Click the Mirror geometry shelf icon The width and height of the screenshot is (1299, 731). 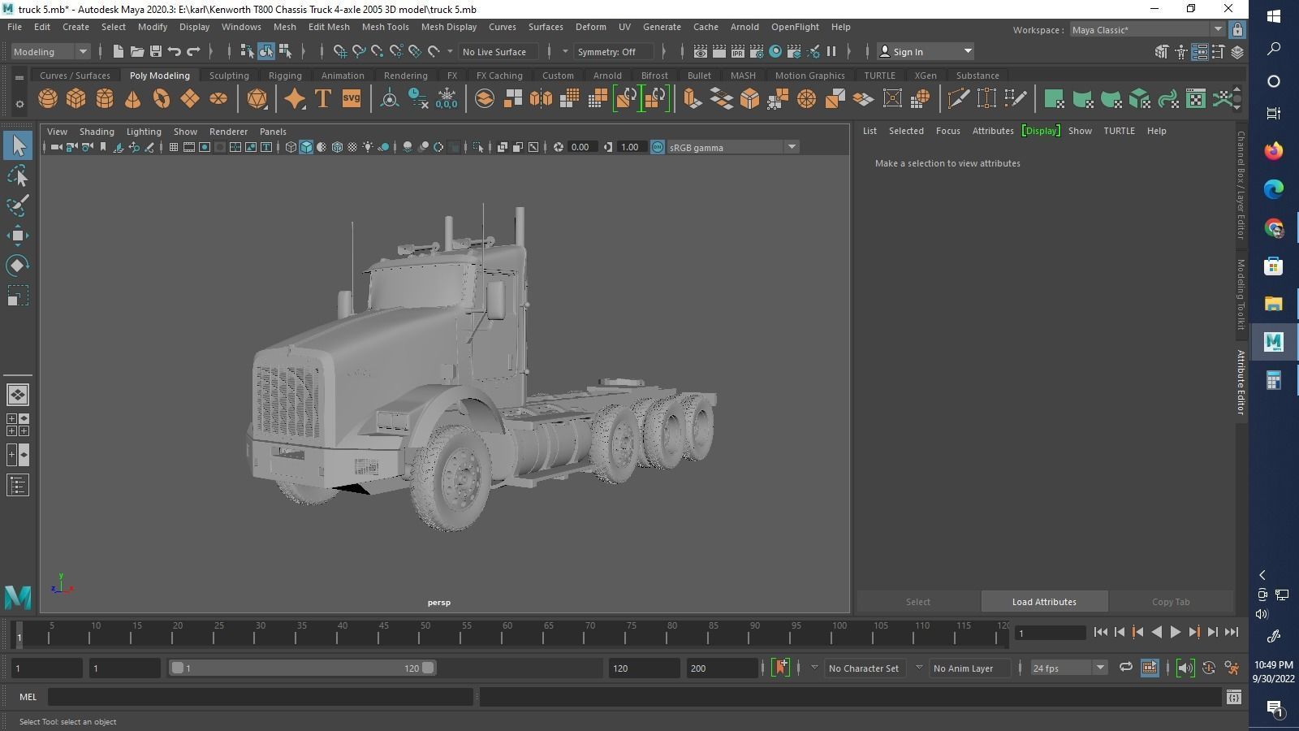pyautogui.click(x=541, y=99)
